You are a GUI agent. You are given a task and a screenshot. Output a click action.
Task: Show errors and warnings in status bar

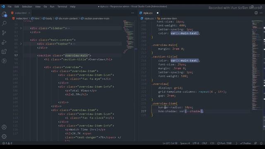(7, 143)
